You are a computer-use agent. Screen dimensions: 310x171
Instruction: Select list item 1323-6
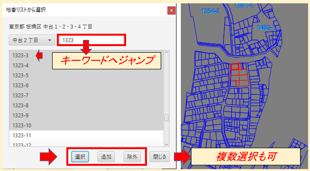[x=86, y=85]
